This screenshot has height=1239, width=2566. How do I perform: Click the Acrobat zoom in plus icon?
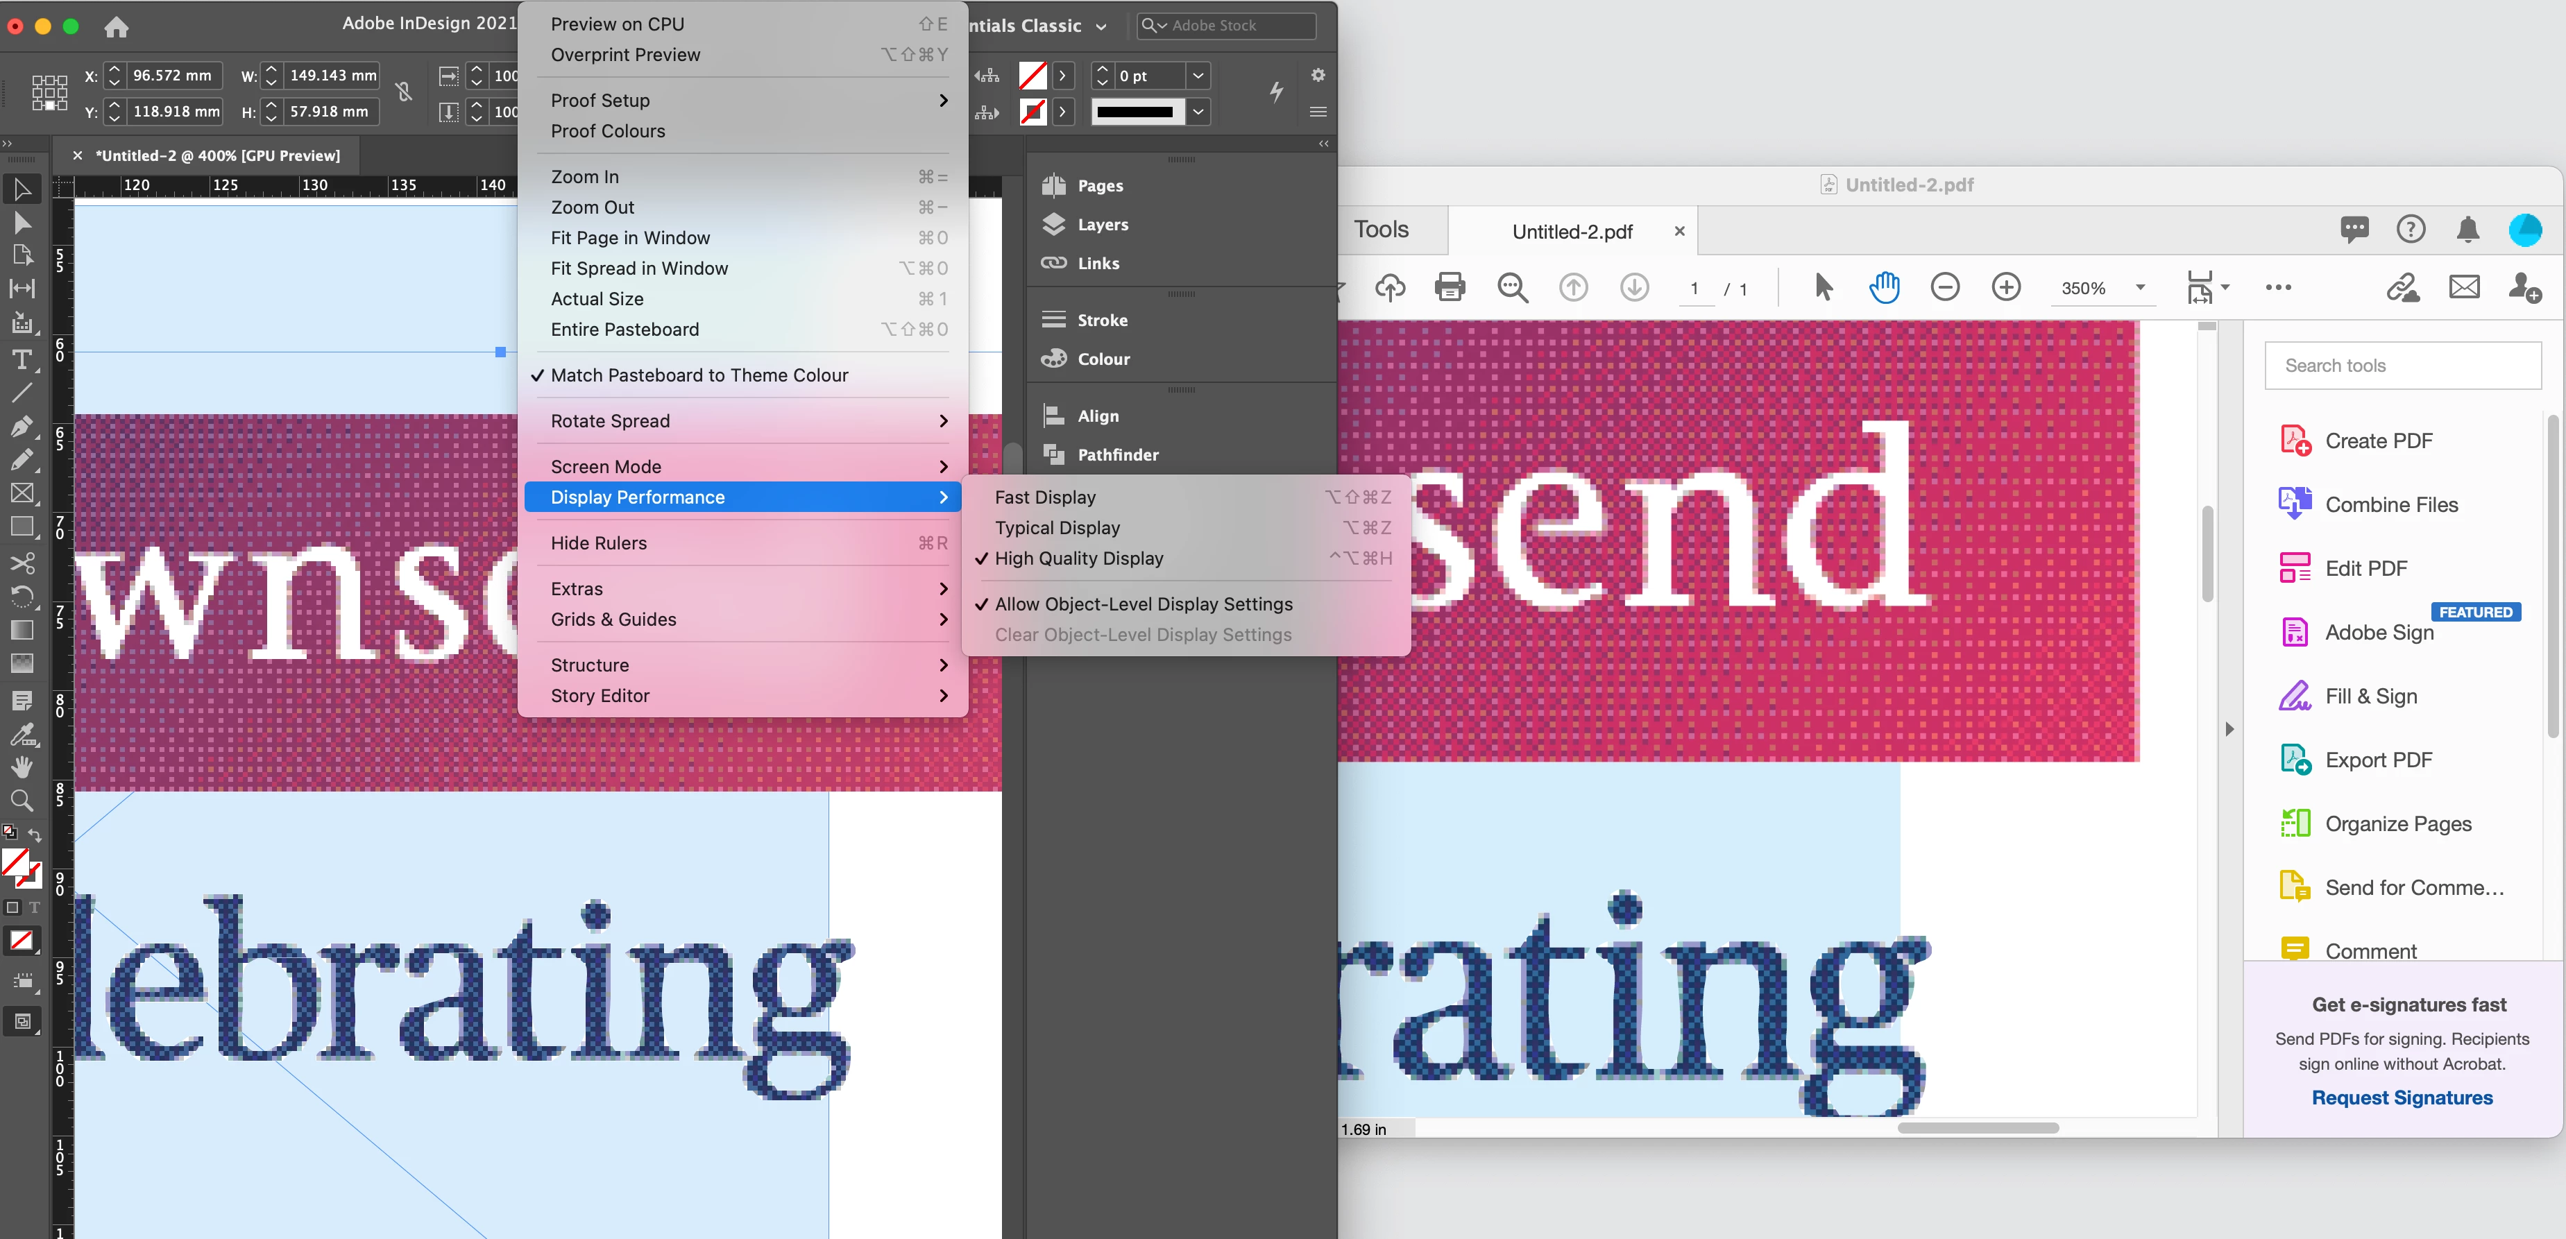2005,288
